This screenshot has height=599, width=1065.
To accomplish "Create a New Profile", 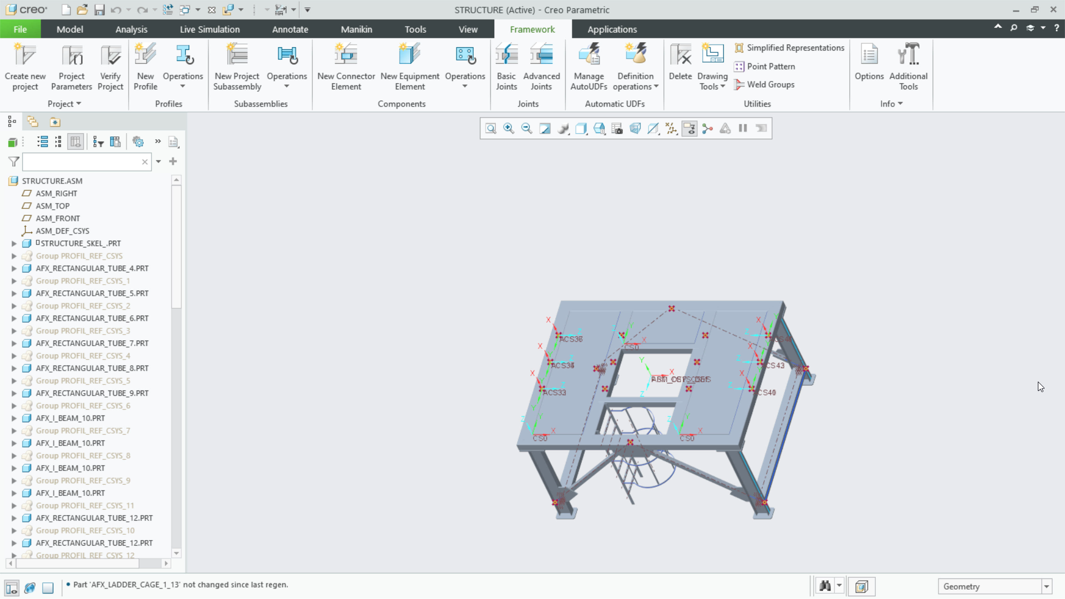I will coord(145,67).
